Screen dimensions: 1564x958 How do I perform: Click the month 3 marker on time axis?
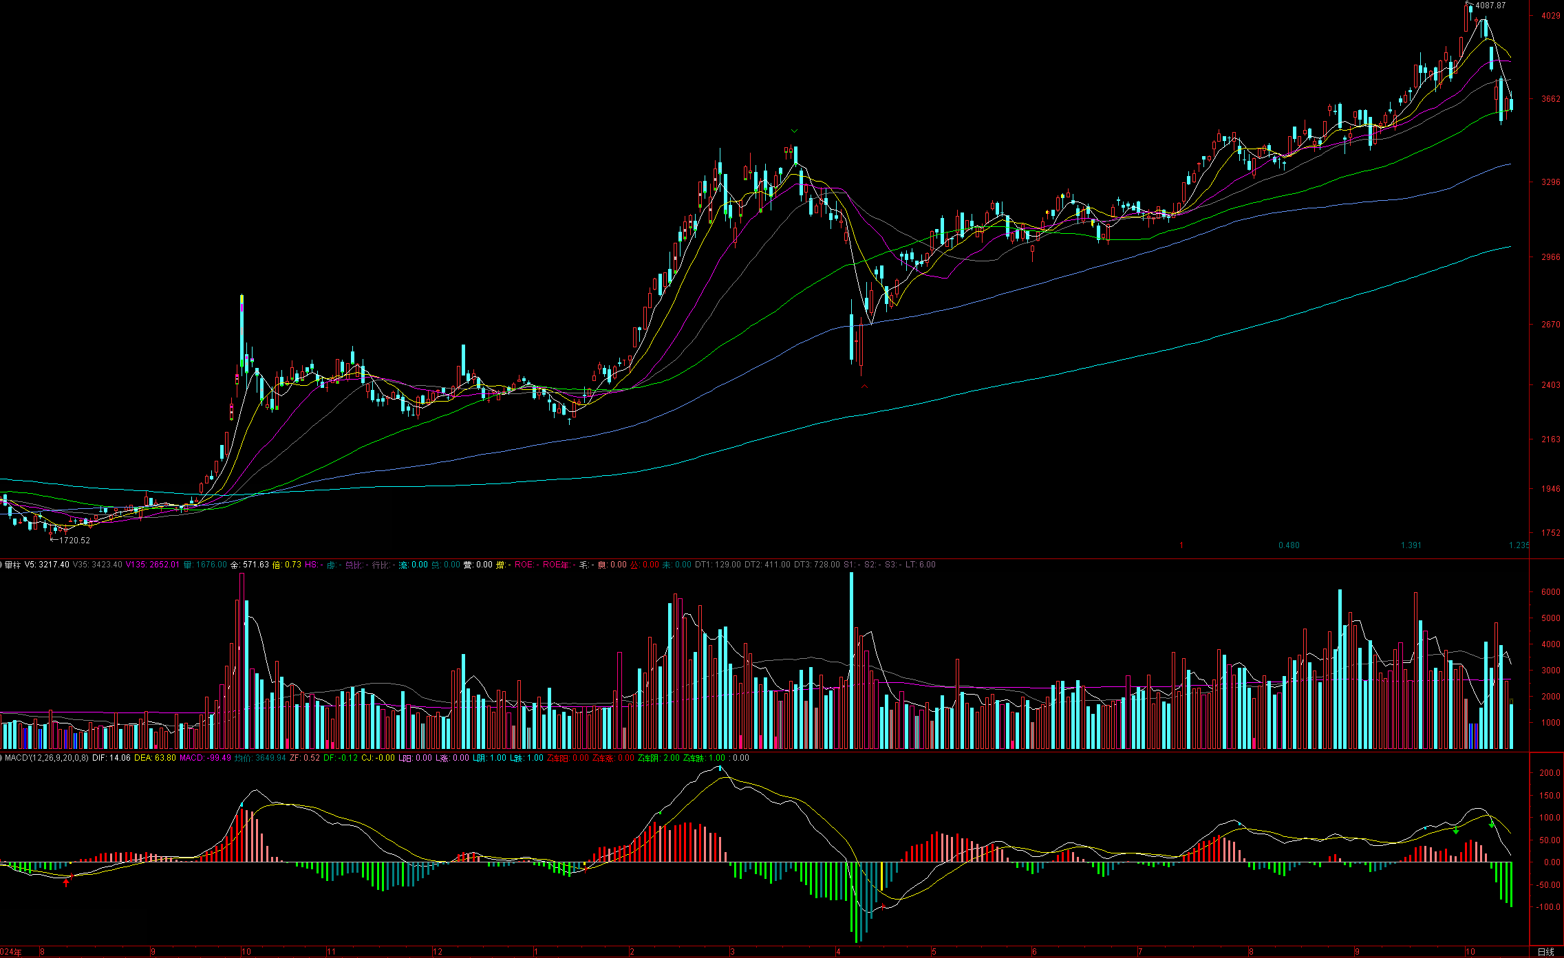coord(732,952)
